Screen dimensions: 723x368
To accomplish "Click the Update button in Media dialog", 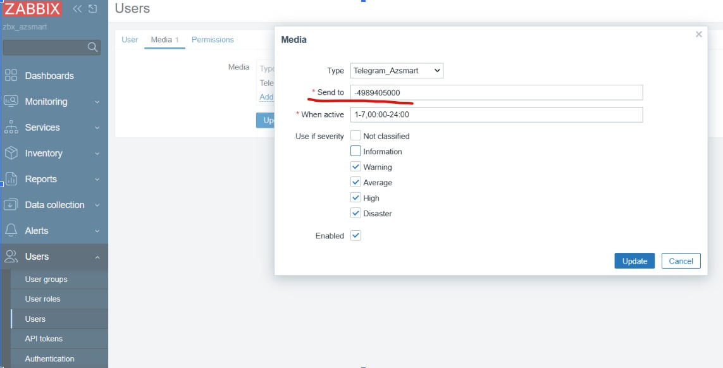I will tap(634, 261).
